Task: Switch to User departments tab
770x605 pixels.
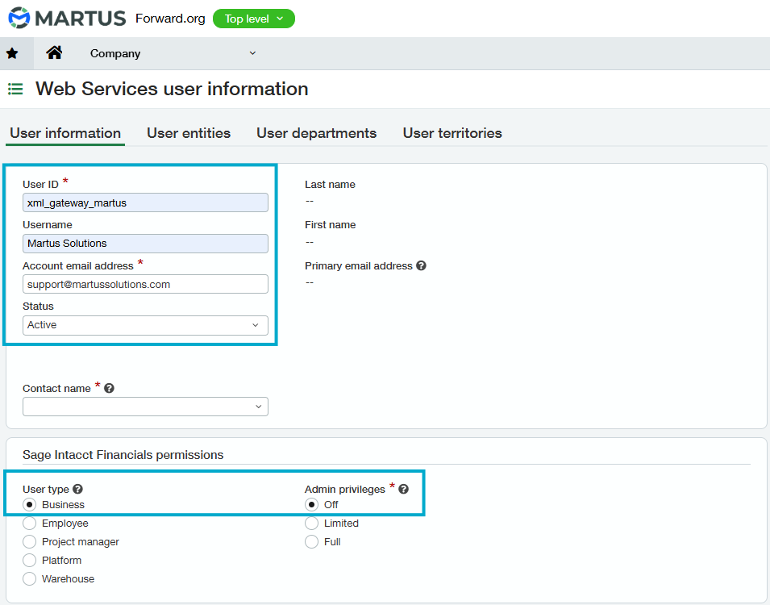Action: point(316,133)
